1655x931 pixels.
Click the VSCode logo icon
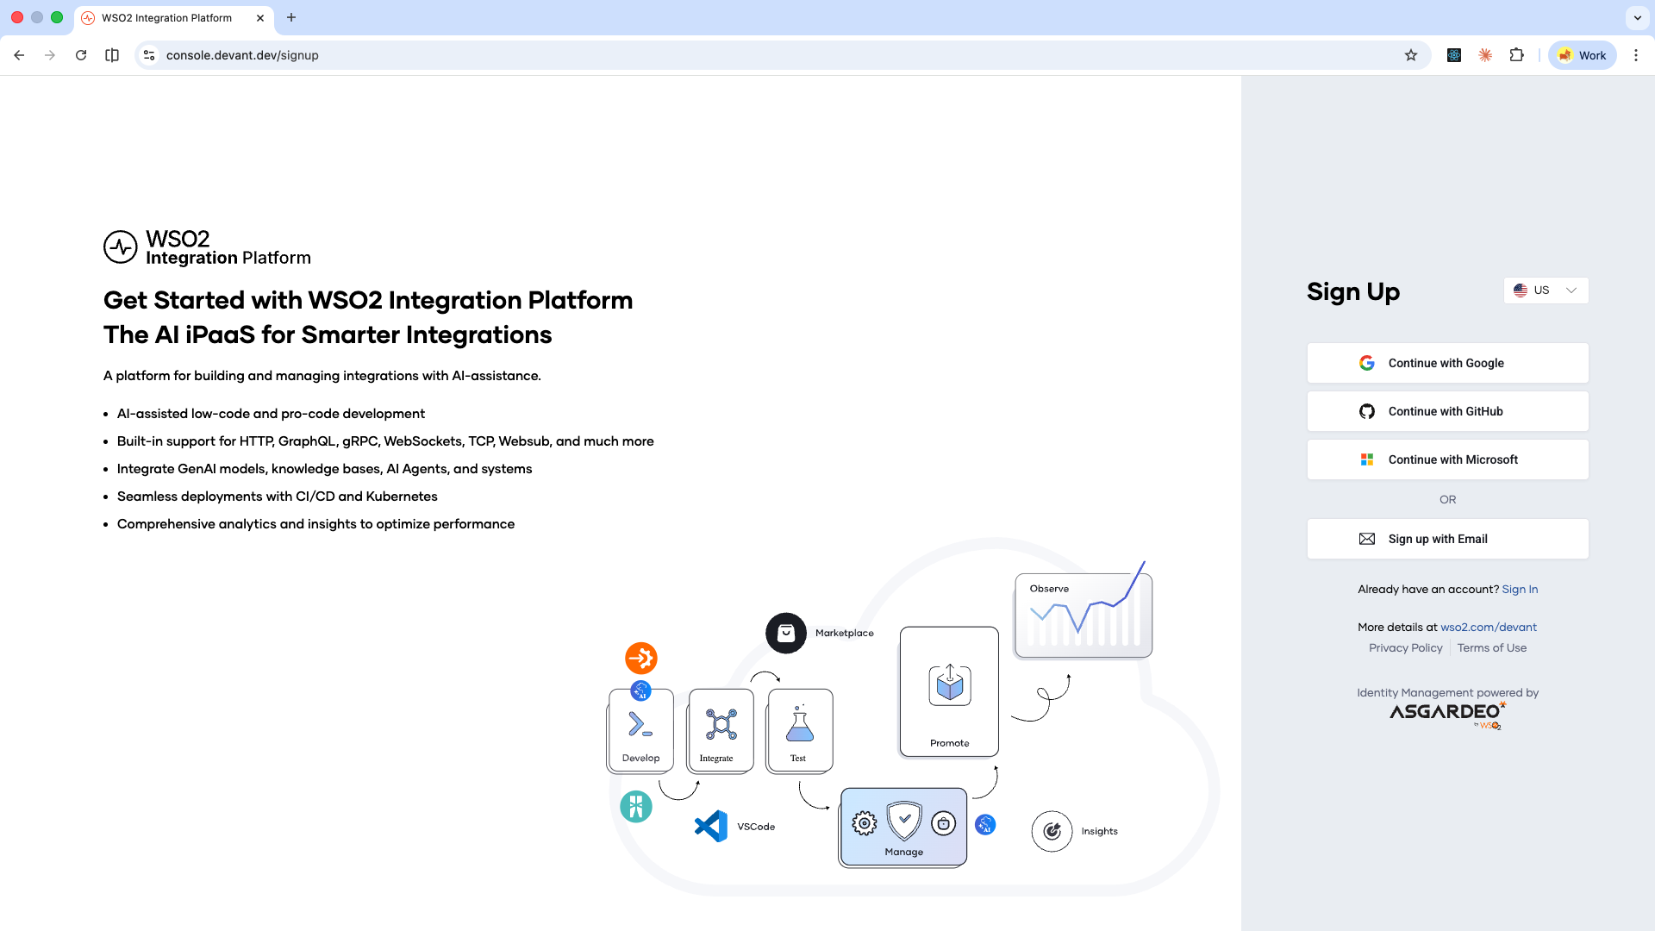click(x=711, y=827)
